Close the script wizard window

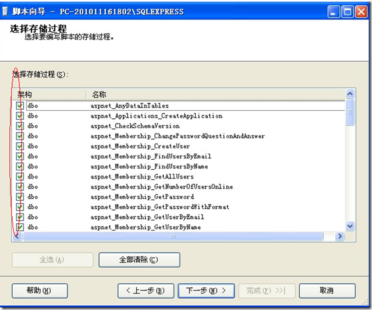point(361,11)
